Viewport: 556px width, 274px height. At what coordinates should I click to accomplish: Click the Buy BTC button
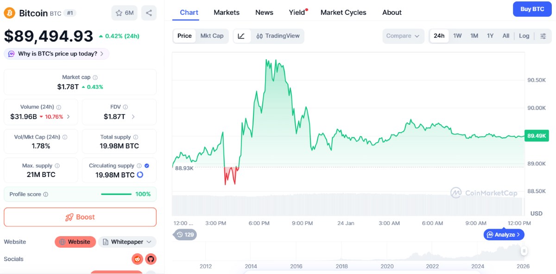click(x=532, y=9)
